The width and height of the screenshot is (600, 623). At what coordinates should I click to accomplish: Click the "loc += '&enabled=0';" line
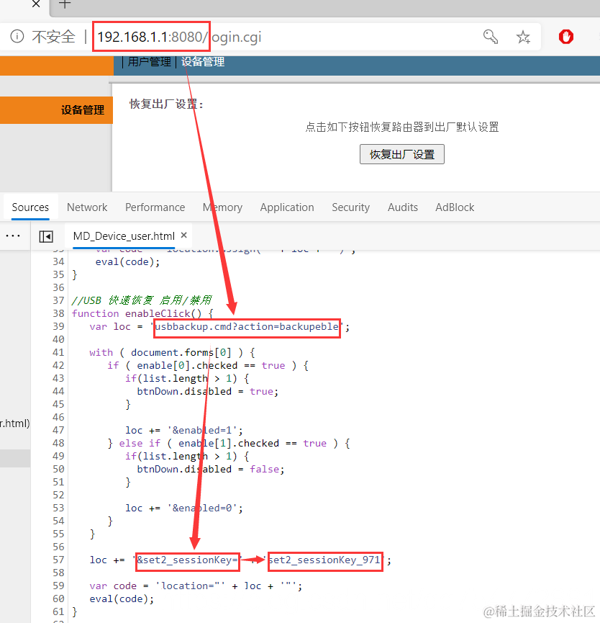coord(183,508)
